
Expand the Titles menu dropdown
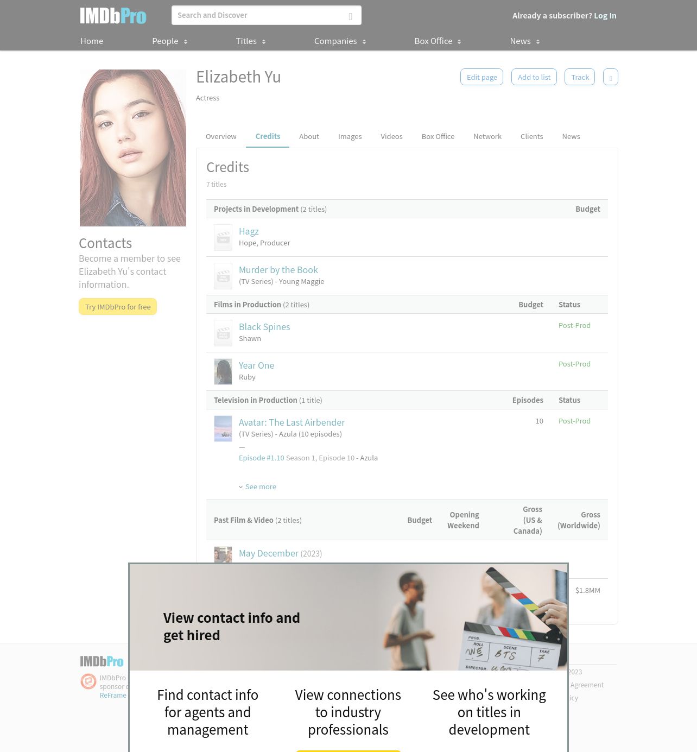[x=251, y=41]
